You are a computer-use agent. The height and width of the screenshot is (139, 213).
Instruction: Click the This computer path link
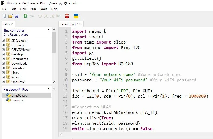14,31
